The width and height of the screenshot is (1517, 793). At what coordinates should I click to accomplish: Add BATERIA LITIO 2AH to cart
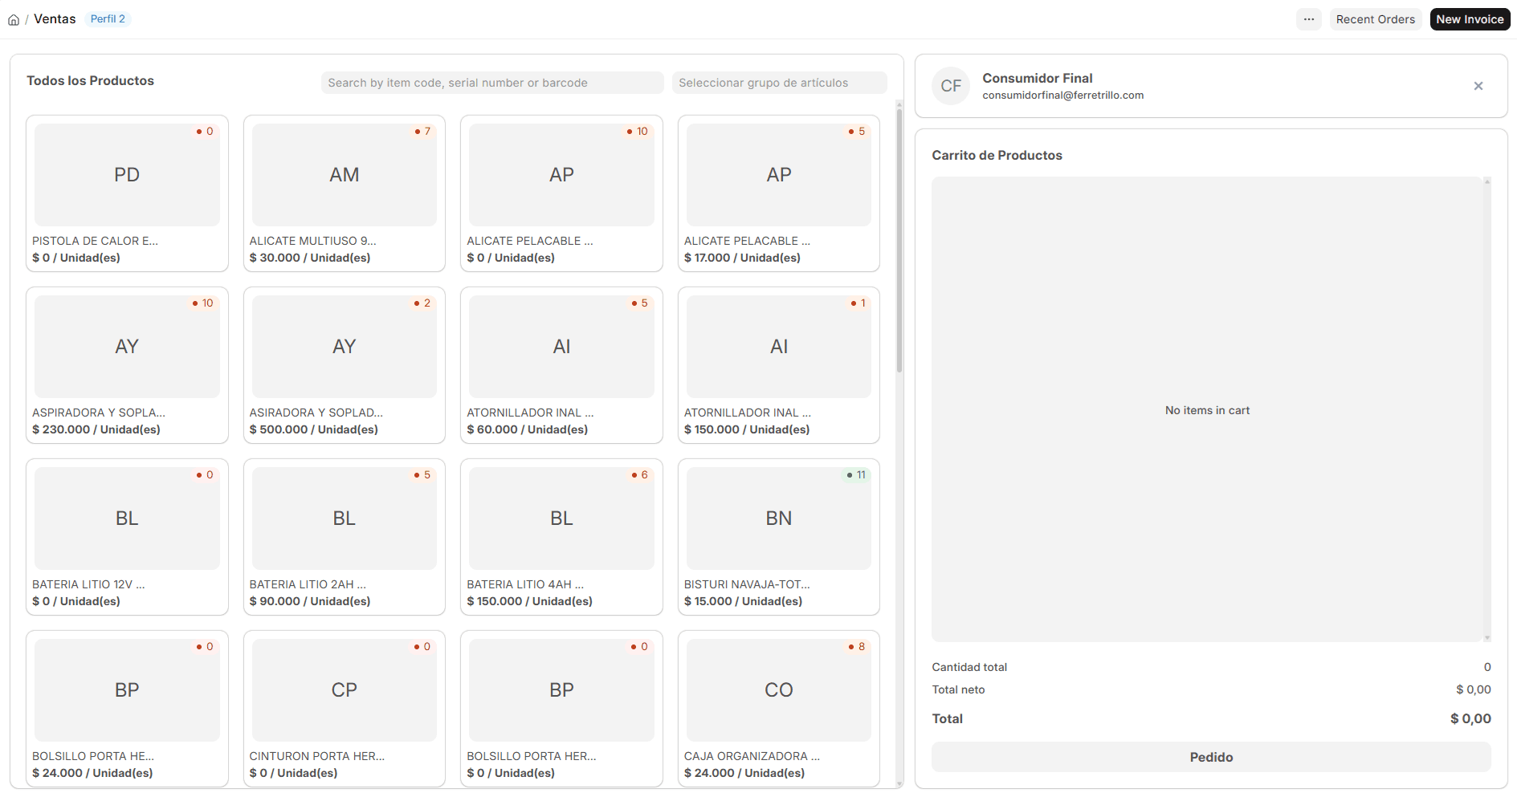coord(345,537)
